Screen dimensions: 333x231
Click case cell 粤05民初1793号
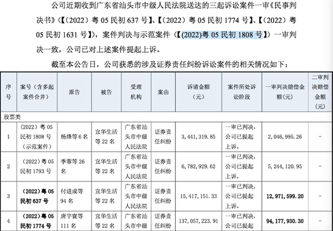click(37, 166)
